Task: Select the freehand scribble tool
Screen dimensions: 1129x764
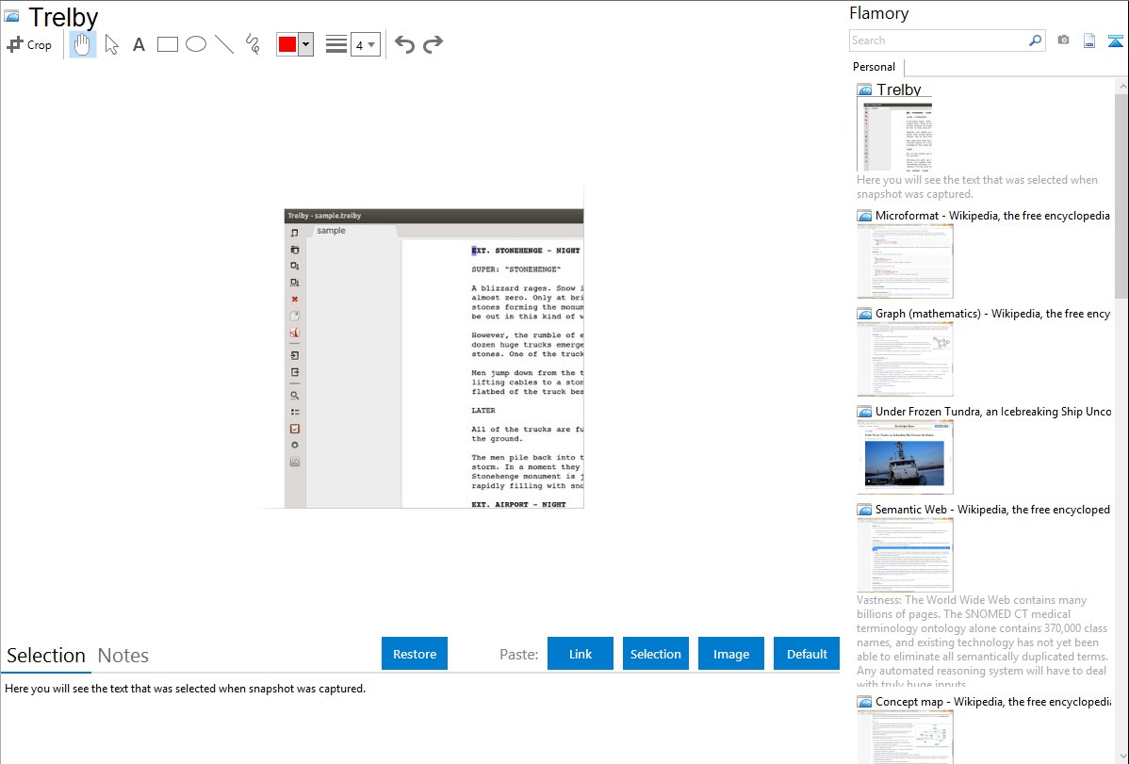Action: click(253, 44)
